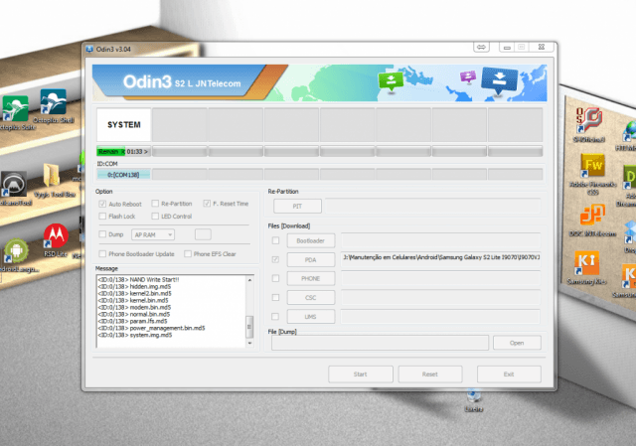The height and width of the screenshot is (446, 636).
Task: Select the hidden.img.md5 log line
Action: (135, 286)
